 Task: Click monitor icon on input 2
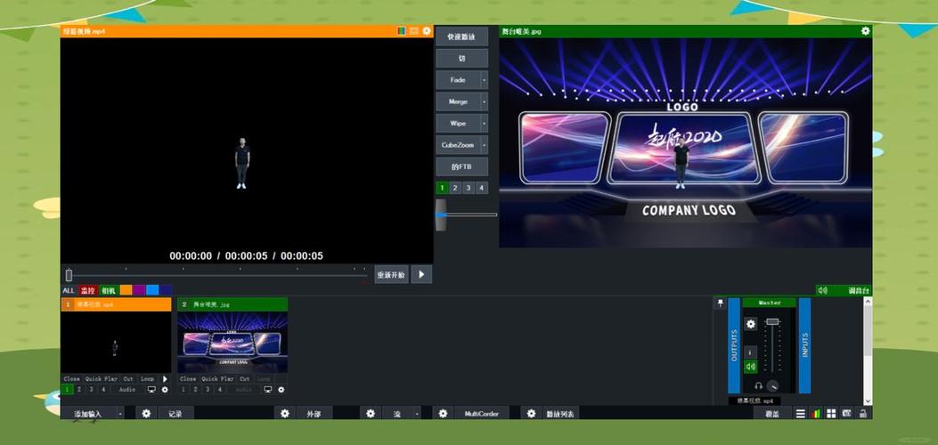(x=267, y=390)
